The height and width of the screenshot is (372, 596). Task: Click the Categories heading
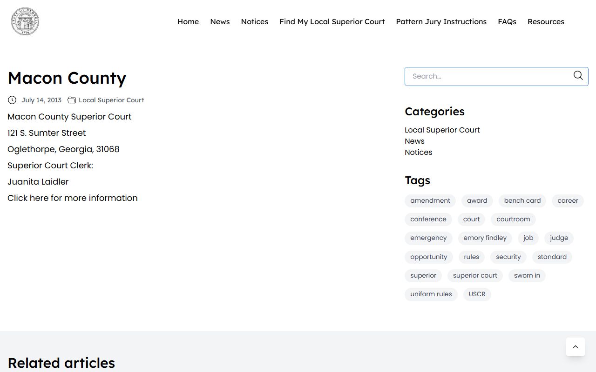(x=435, y=112)
